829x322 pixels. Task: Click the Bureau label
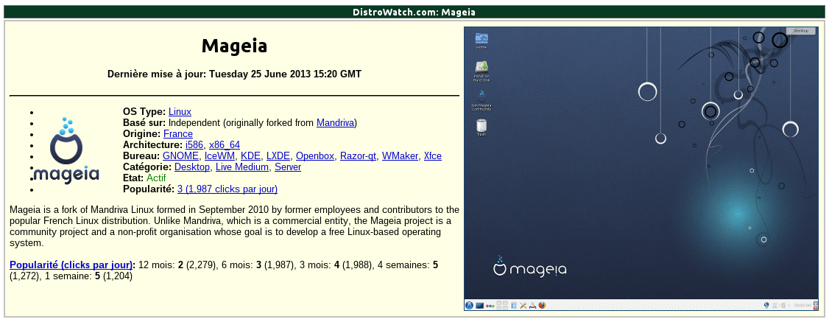[141, 156]
